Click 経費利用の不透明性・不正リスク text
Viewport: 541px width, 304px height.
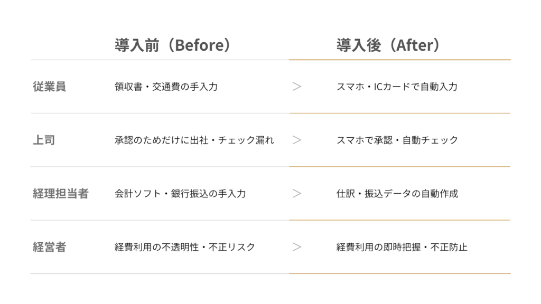pyautogui.click(x=185, y=247)
